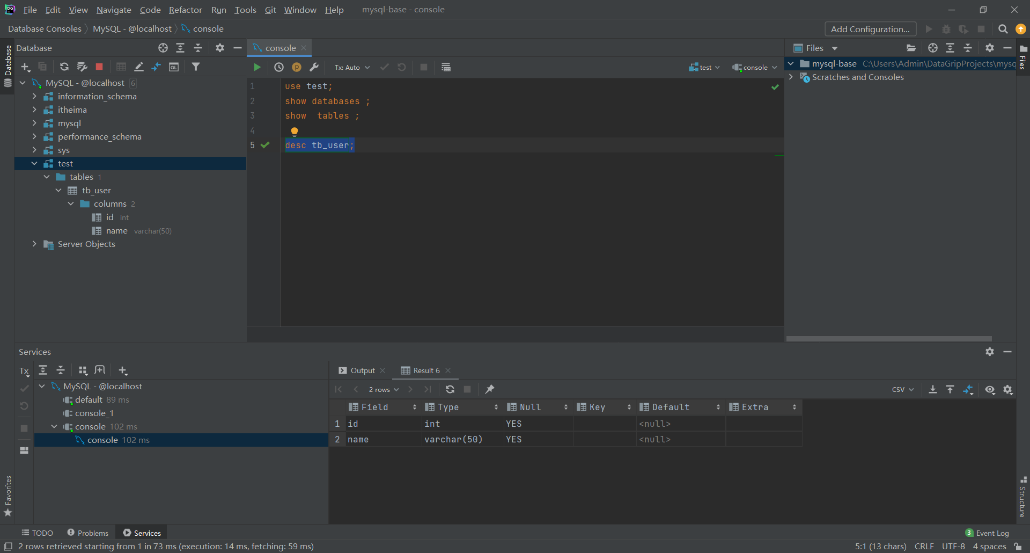Open the TODO tool window
The image size is (1030, 553).
point(38,533)
